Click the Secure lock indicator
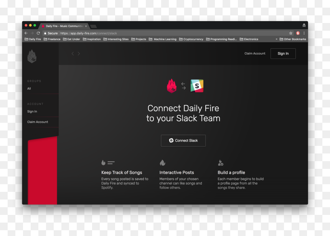 (51, 33)
